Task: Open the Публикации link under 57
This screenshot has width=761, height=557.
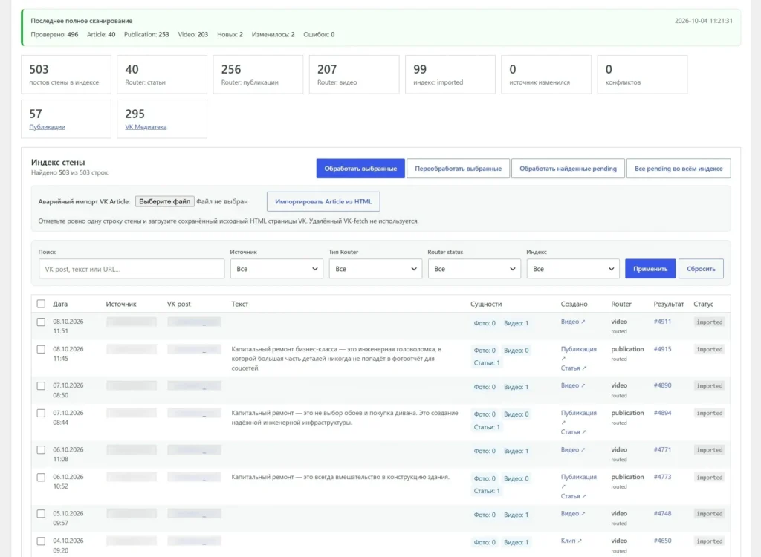Action: (47, 127)
